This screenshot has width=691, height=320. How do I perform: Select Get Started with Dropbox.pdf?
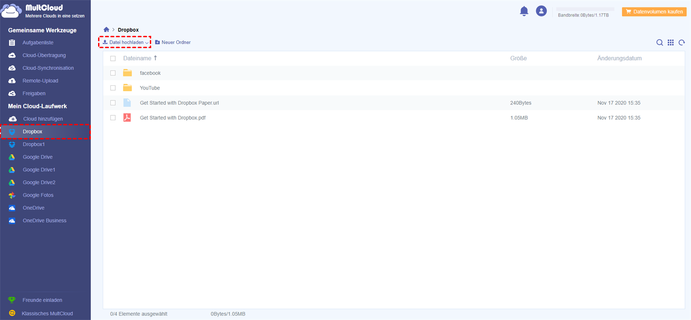tap(173, 118)
